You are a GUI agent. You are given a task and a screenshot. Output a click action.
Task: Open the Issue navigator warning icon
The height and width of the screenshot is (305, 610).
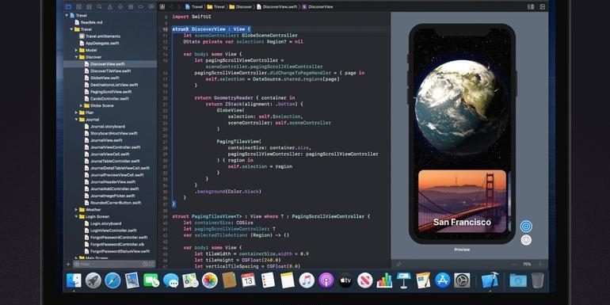[110, 6]
